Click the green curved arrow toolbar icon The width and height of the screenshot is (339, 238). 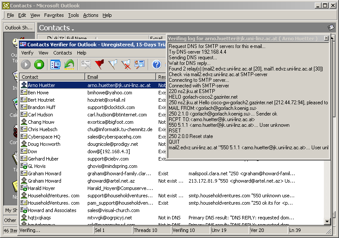pos(69,64)
